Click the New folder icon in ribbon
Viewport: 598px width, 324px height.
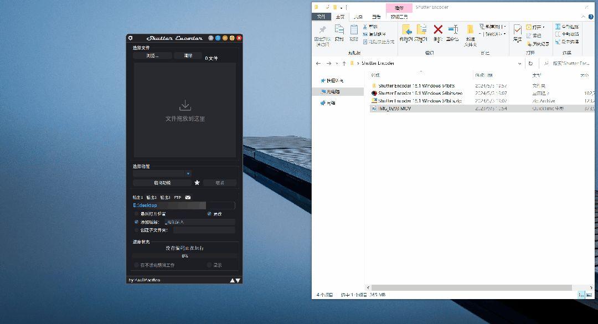470,29
